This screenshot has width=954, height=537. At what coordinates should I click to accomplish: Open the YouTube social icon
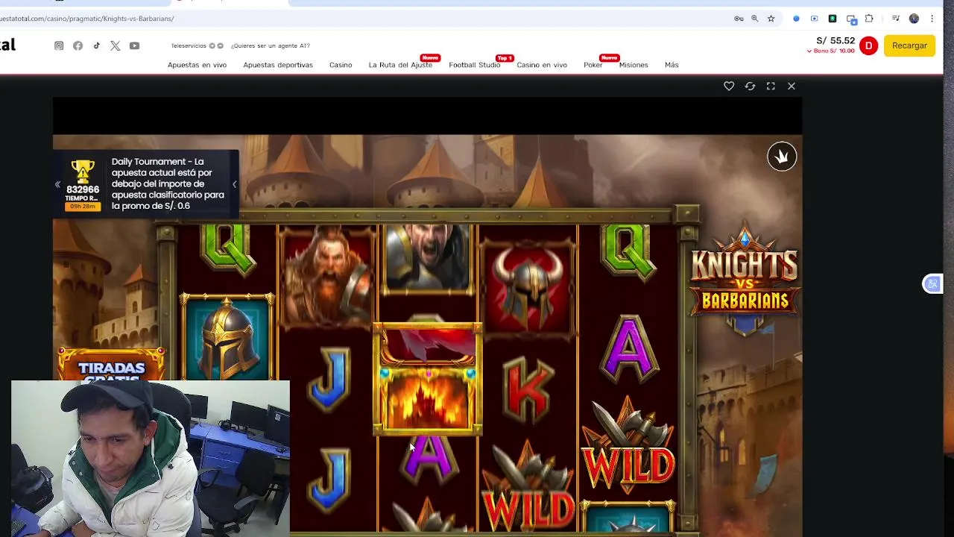pyautogui.click(x=134, y=45)
